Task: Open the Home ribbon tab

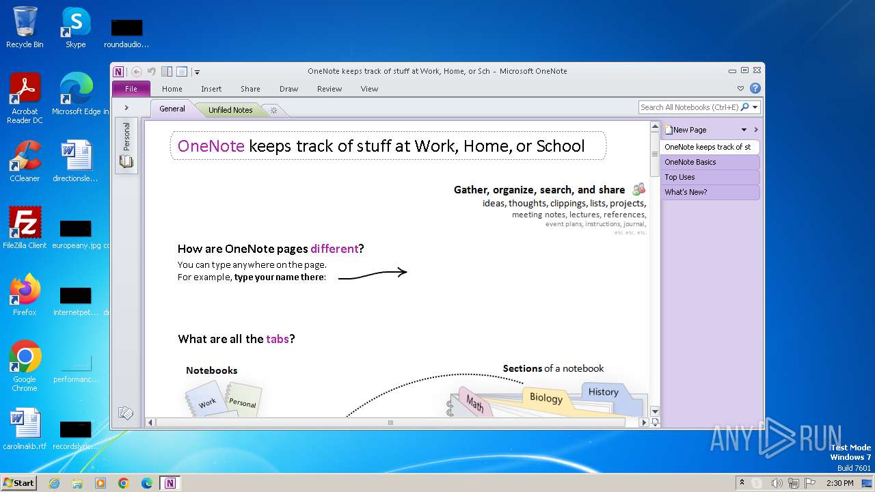Action: point(172,89)
